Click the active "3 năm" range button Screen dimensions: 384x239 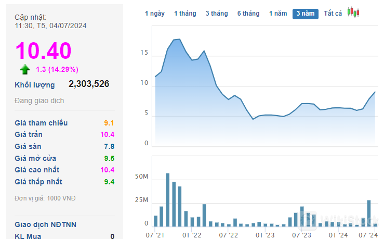point(305,14)
